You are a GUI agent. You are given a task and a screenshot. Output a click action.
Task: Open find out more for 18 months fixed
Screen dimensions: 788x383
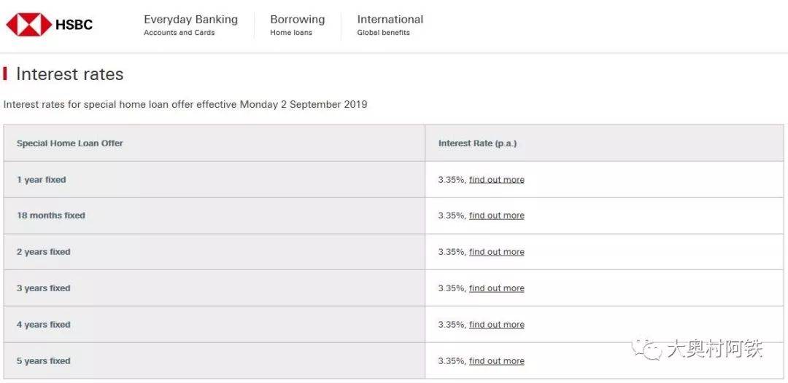497,216
